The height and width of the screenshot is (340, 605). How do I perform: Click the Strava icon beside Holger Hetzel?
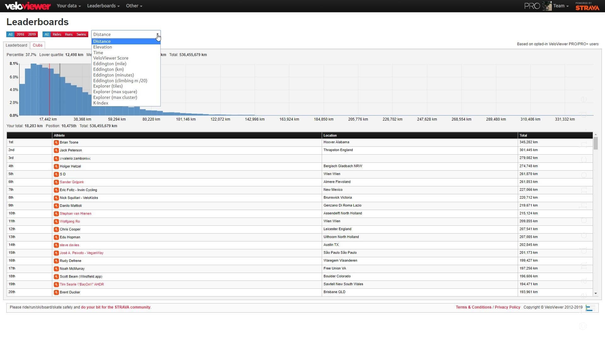point(56,167)
